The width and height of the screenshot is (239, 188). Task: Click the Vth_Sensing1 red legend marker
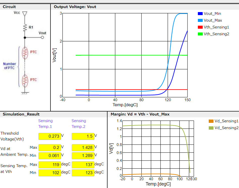(x=200, y=27)
